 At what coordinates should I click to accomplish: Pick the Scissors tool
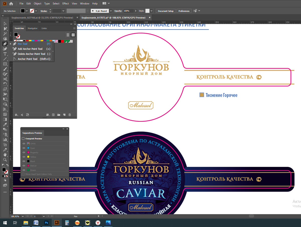[x=5, y=79]
